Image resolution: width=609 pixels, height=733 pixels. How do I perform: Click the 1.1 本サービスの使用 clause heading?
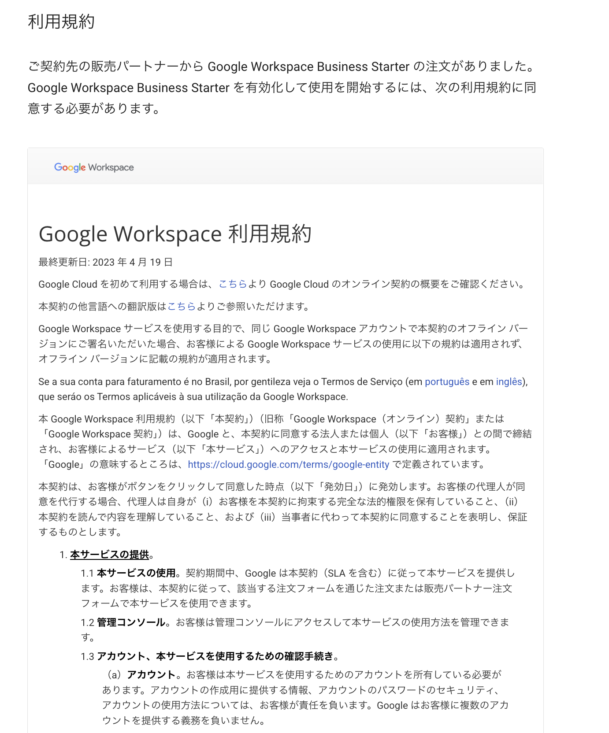pos(128,573)
